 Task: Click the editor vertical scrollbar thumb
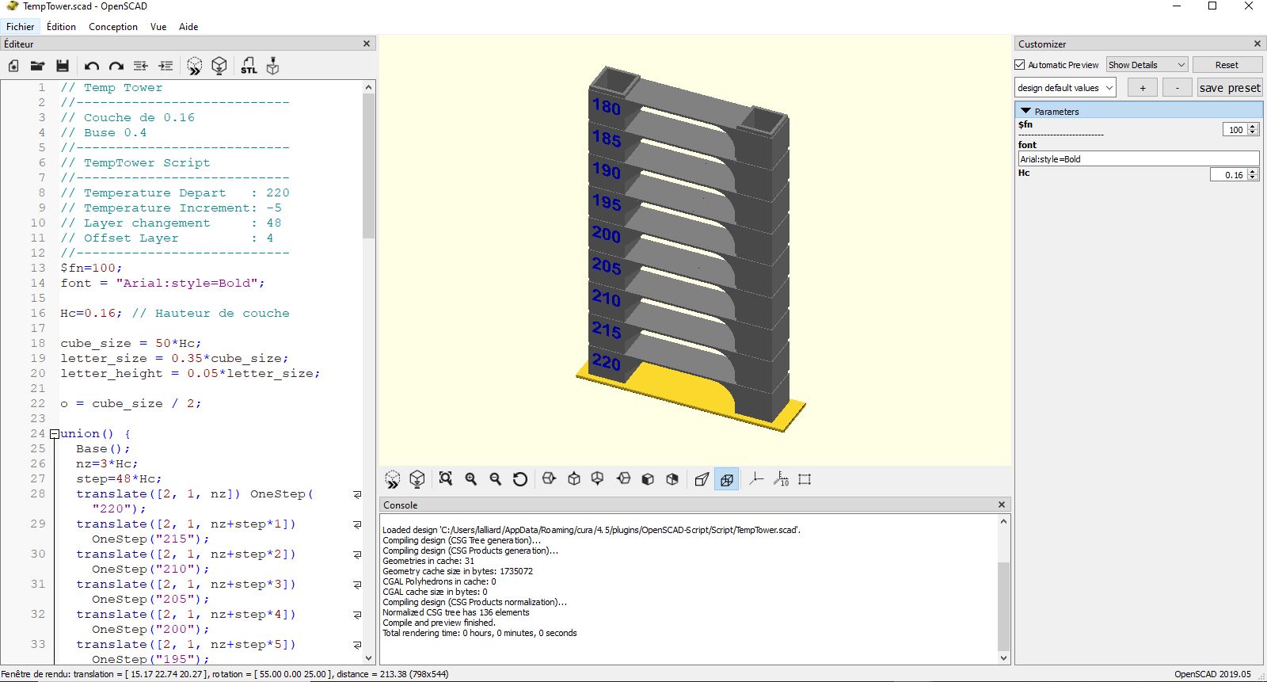368,166
